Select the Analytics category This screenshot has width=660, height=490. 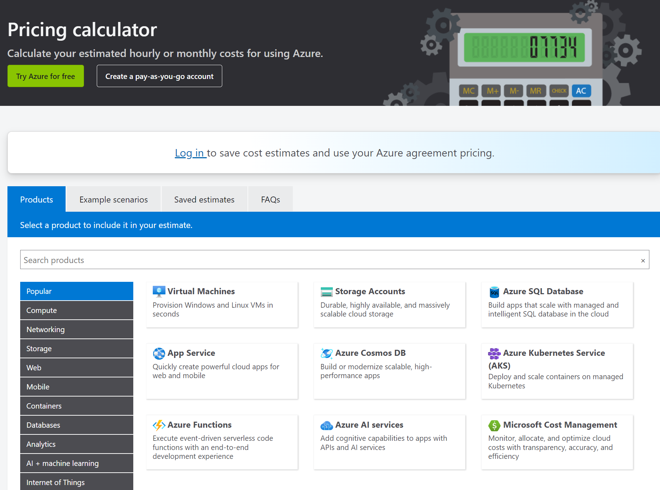pyautogui.click(x=77, y=444)
